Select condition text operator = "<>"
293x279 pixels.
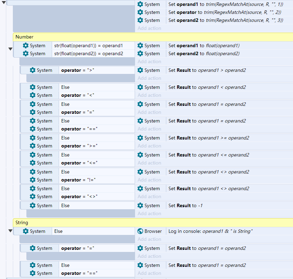click(79, 196)
